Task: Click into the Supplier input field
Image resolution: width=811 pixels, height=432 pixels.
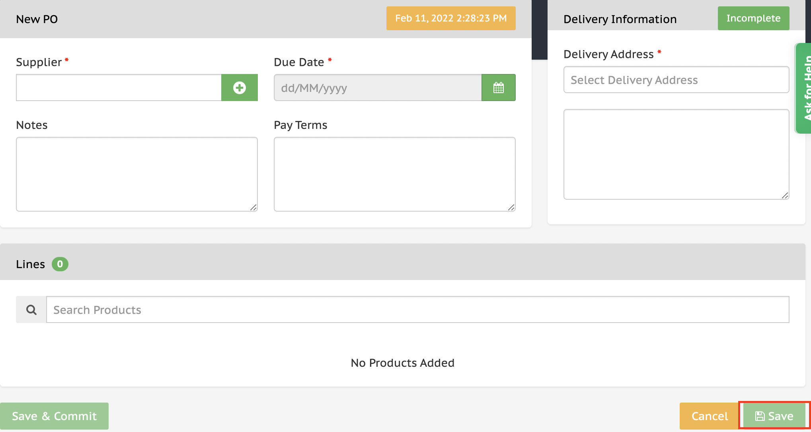Action: point(119,88)
